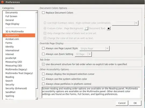Pick the Page Background color swatch
145x108 pixels.
coord(86,28)
